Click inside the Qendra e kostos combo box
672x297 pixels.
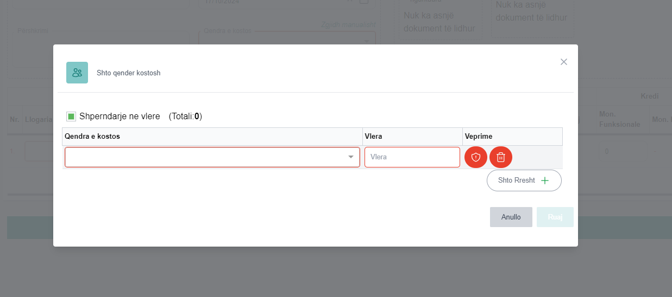pyautogui.click(x=206, y=157)
